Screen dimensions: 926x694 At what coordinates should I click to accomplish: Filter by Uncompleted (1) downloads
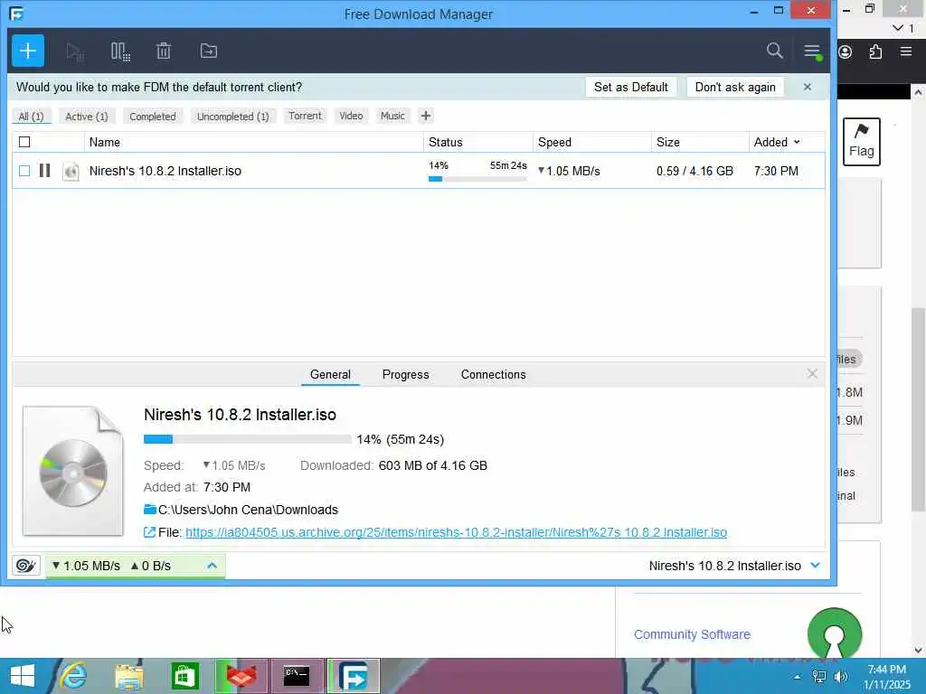click(233, 117)
